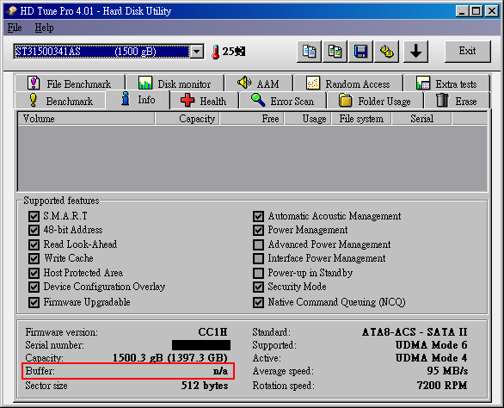Click the 7200 RPM rotation speed value

(x=442, y=386)
